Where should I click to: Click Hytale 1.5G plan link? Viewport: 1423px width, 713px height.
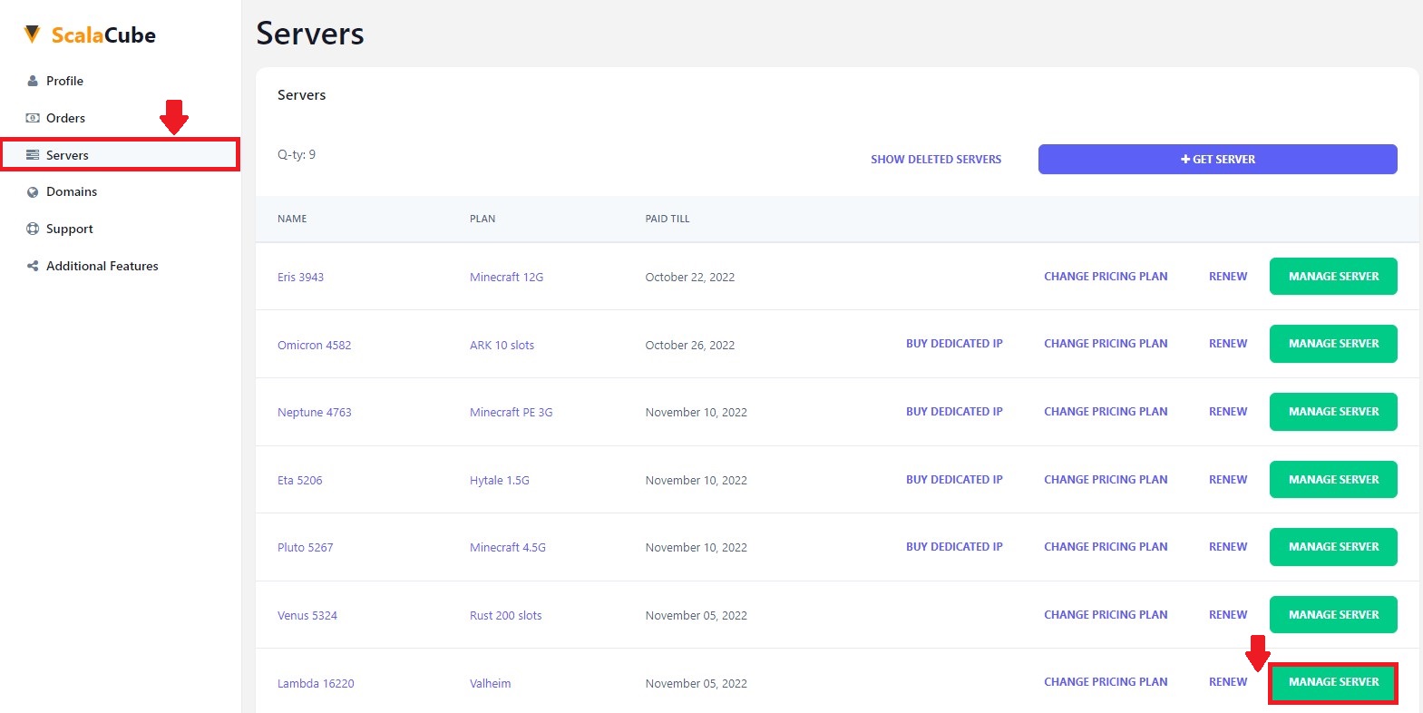point(499,480)
